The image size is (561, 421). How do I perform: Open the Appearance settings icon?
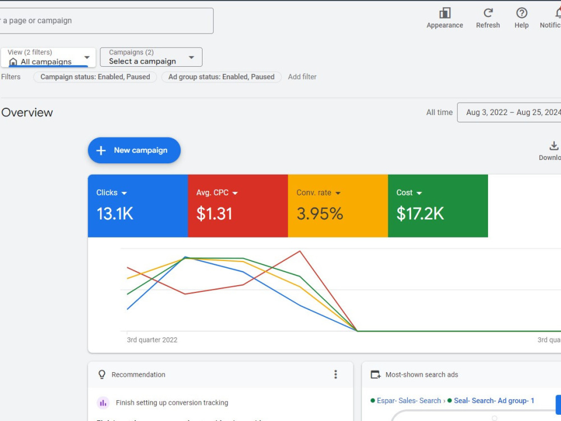click(445, 13)
